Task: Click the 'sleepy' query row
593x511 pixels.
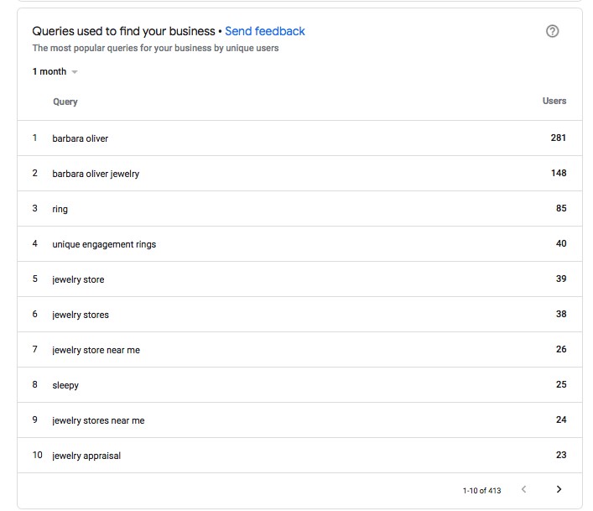Action: pos(299,384)
